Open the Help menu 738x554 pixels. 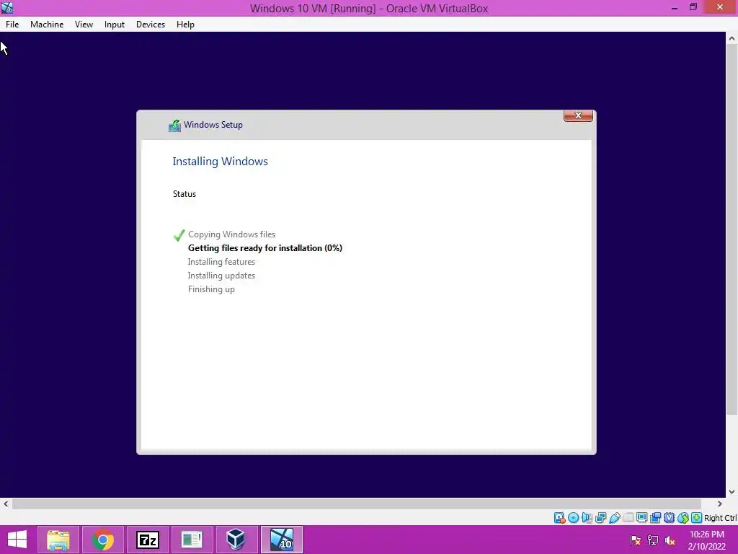pyautogui.click(x=185, y=25)
